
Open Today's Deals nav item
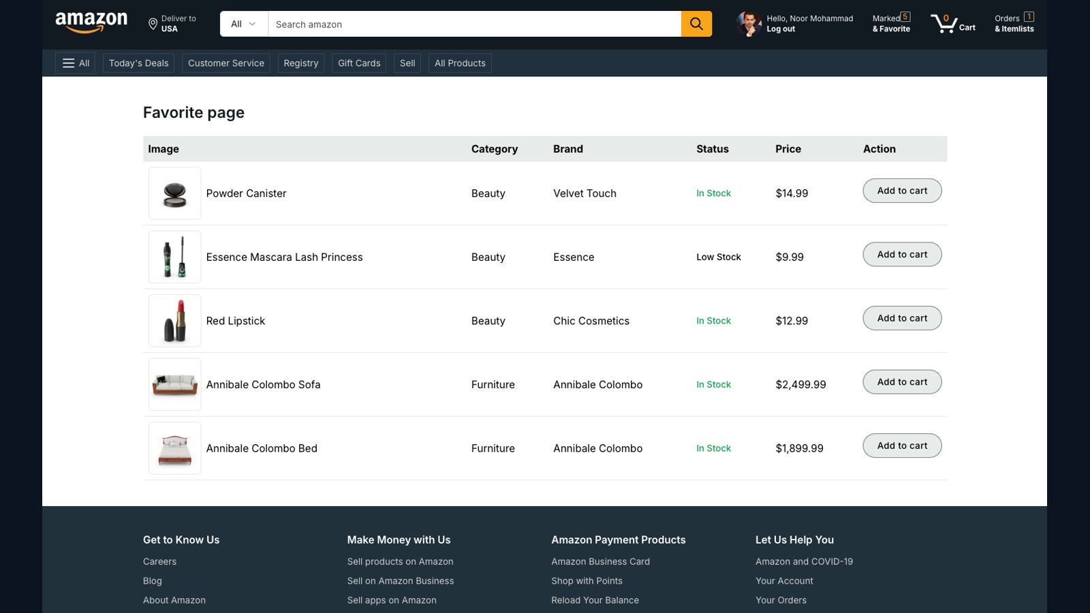pos(138,63)
